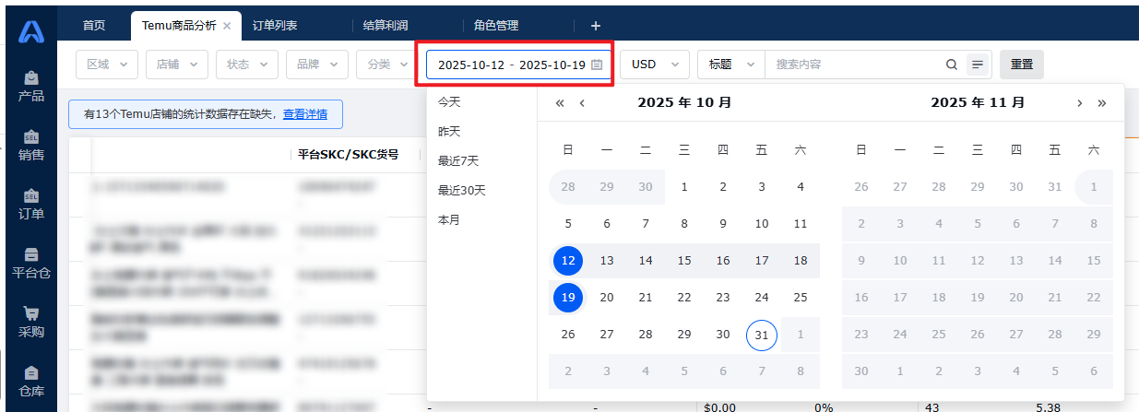Open the 销售 sidebar section

tap(31, 145)
